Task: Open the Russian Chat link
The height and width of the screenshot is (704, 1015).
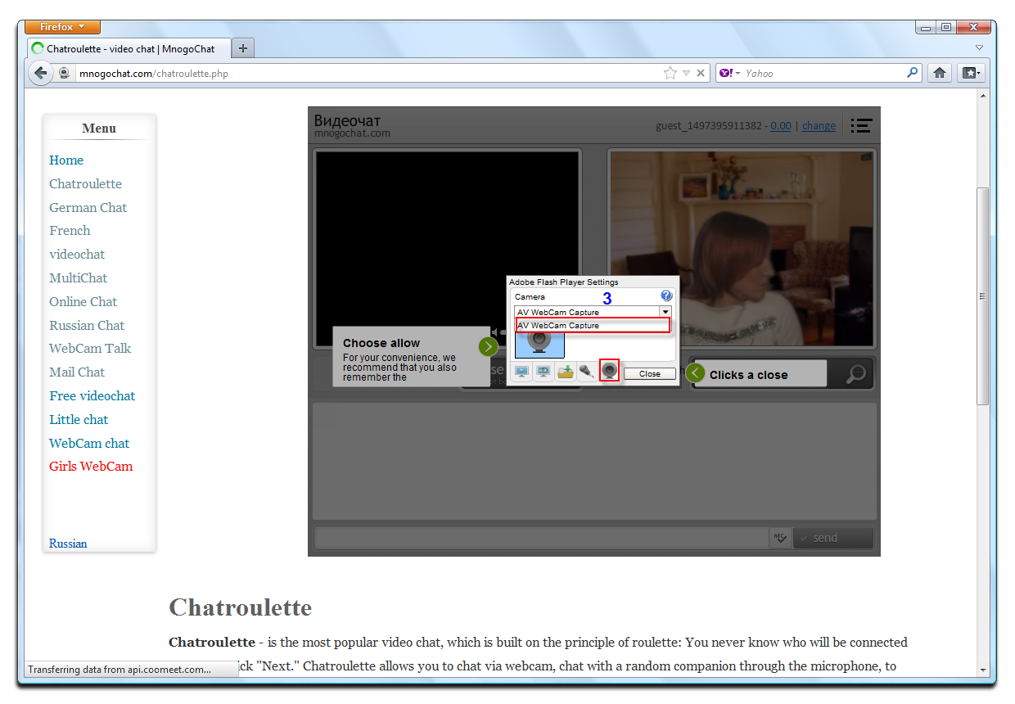Action: click(x=87, y=326)
